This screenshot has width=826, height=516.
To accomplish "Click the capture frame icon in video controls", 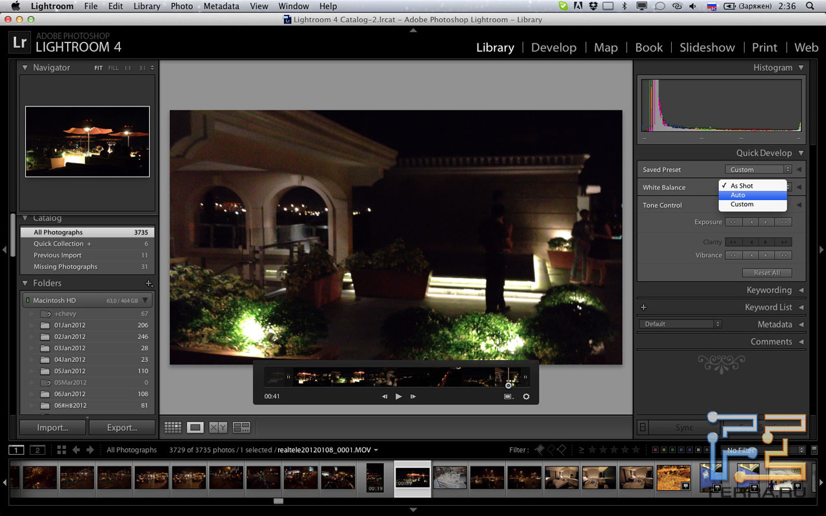I will coord(507,397).
